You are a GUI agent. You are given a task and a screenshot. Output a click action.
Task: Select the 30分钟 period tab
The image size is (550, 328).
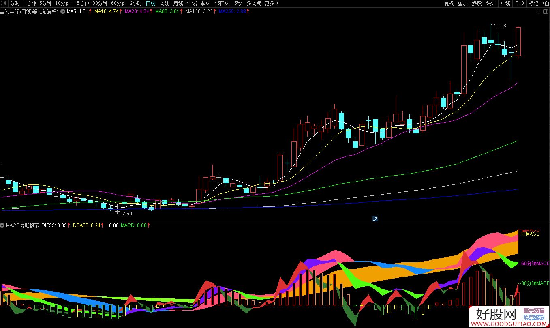pos(100,3)
